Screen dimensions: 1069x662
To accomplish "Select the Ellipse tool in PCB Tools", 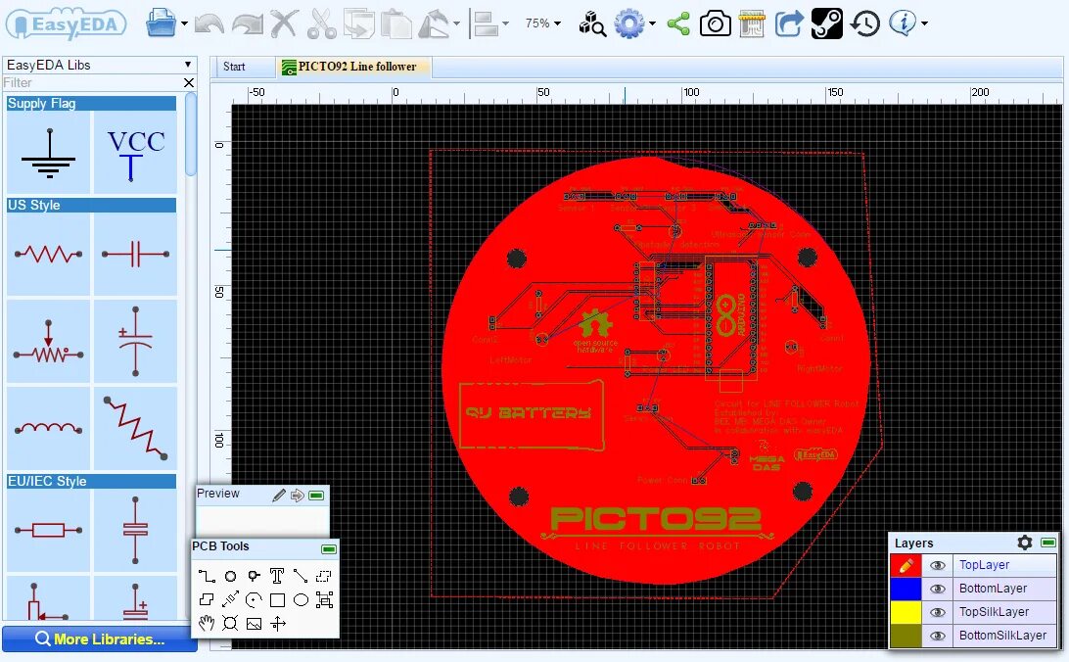I will click(301, 600).
